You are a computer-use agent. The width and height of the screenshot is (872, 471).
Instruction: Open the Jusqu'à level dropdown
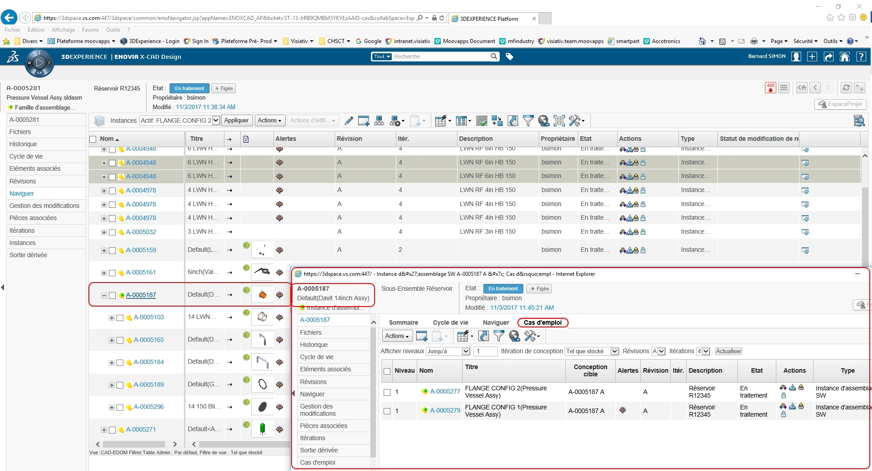tap(448, 351)
